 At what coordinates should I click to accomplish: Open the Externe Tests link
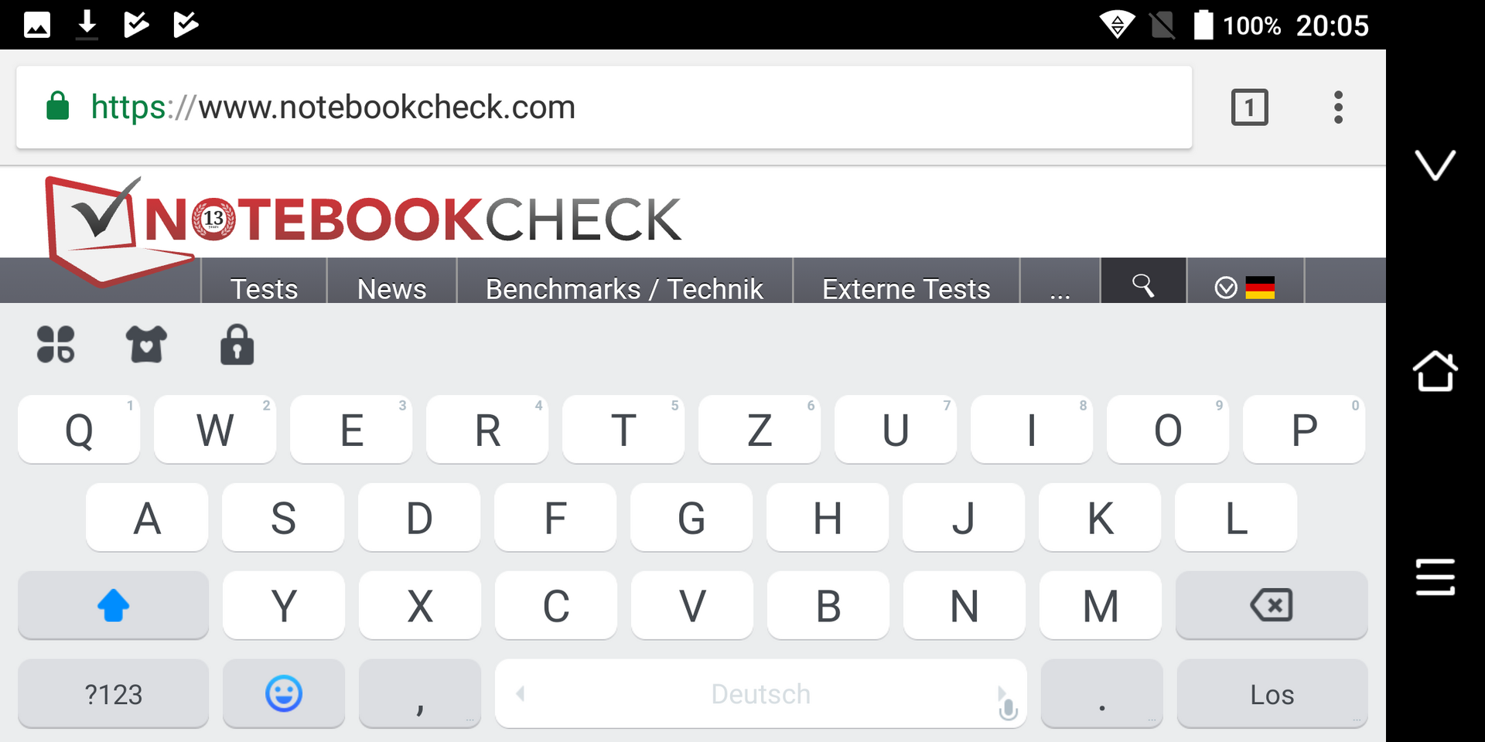[906, 289]
